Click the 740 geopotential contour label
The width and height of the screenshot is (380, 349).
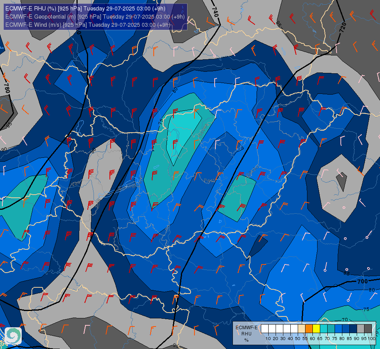point(215,12)
